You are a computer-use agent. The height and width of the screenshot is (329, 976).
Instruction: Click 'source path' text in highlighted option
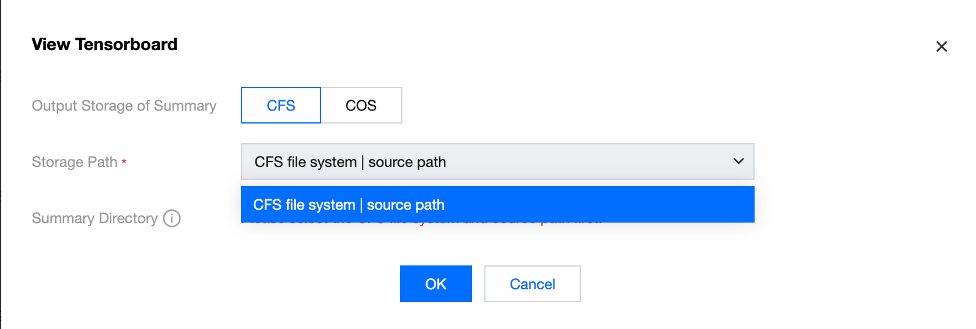(406, 205)
